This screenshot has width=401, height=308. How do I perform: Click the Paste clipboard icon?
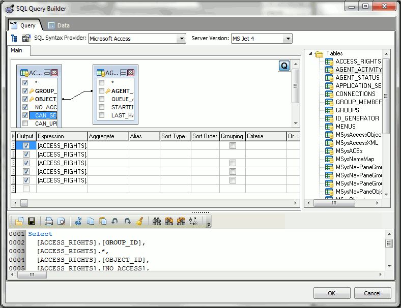[x=103, y=221]
